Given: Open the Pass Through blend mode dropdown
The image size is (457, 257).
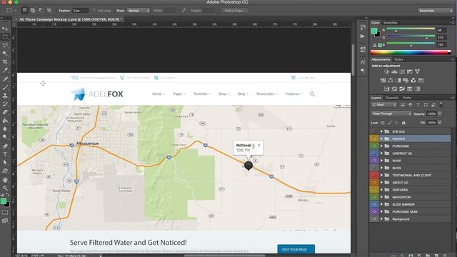Looking at the screenshot, I should coord(391,114).
